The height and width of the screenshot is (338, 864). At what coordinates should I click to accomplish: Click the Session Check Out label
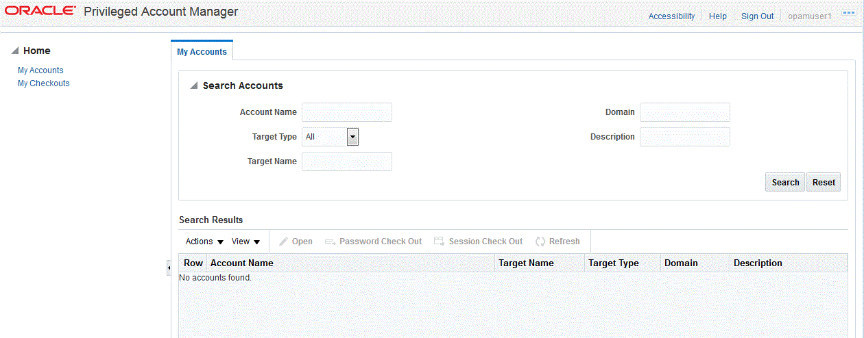click(x=485, y=242)
